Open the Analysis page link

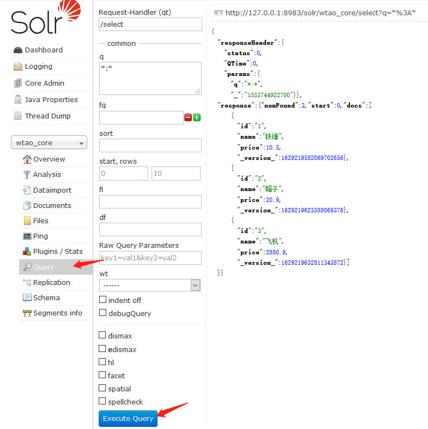coord(47,175)
